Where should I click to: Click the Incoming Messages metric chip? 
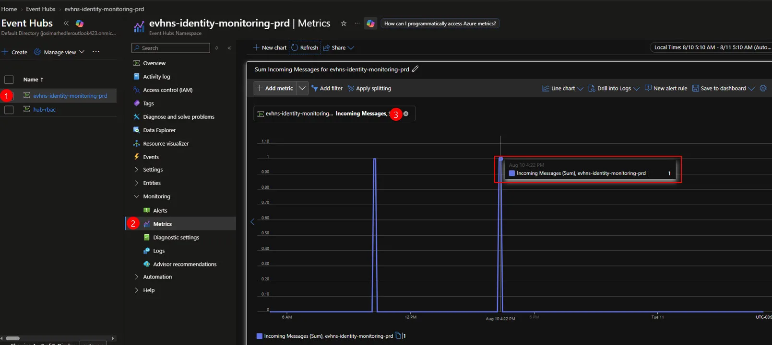[x=334, y=114]
